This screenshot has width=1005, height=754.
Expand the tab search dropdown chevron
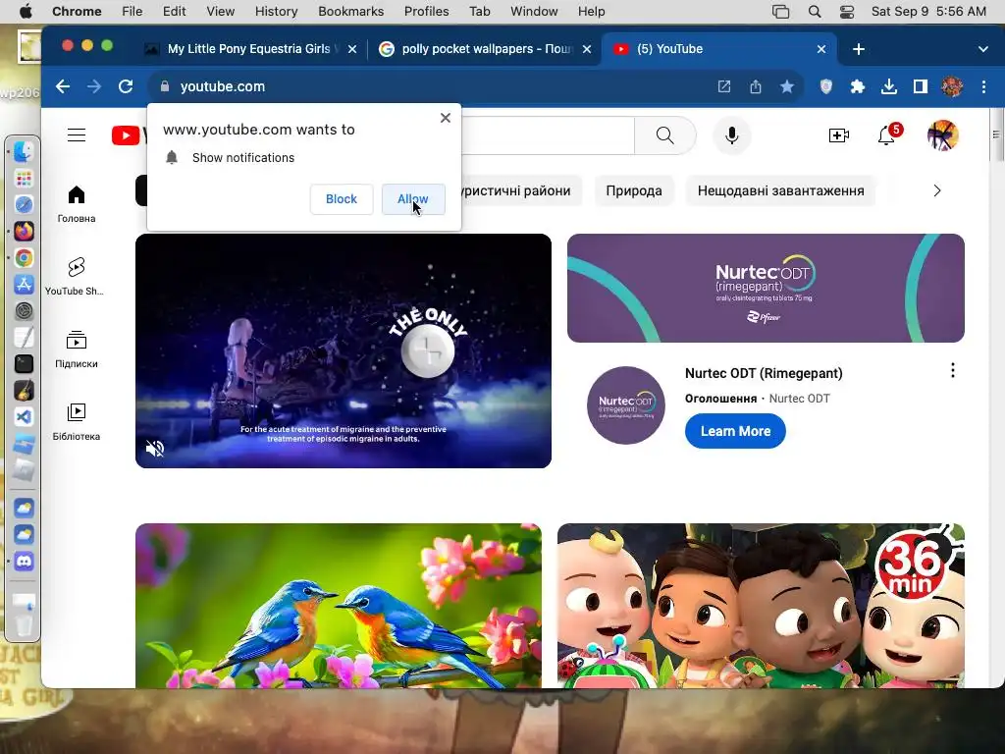coord(982,49)
